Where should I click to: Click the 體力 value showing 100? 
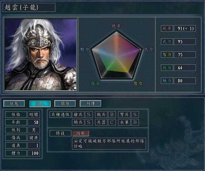pyautogui.click(x=34, y=153)
